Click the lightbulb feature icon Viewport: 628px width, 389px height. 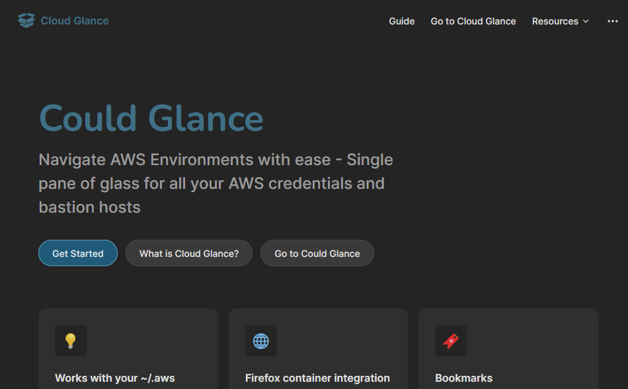[71, 341]
